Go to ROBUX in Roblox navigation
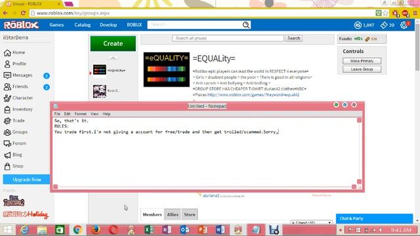420x236 pixels. tap(135, 25)
